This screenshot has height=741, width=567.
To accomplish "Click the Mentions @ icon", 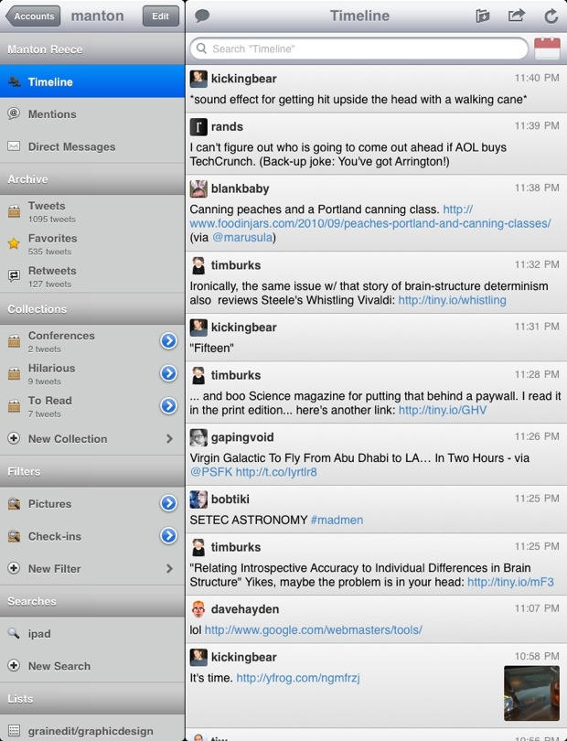I will click(14, 113).
